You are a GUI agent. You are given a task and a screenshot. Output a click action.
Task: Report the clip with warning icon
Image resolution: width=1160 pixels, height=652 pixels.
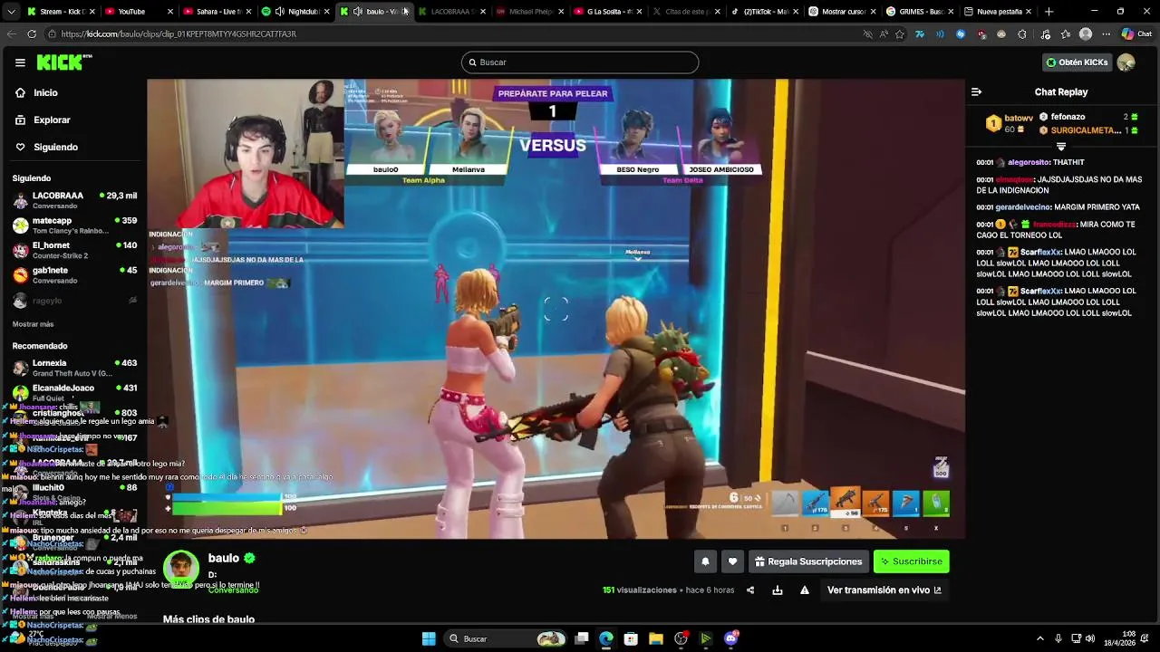[x=804, y=590]
